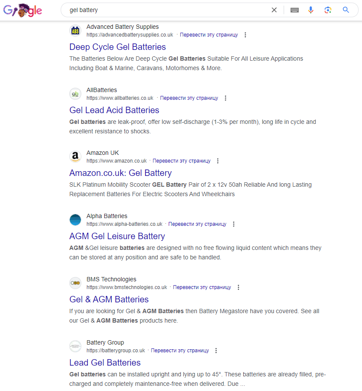Viewport: 362px width, 391px height.
Task: Click the Alpha Batteries favicon
Action: point(75,220)
